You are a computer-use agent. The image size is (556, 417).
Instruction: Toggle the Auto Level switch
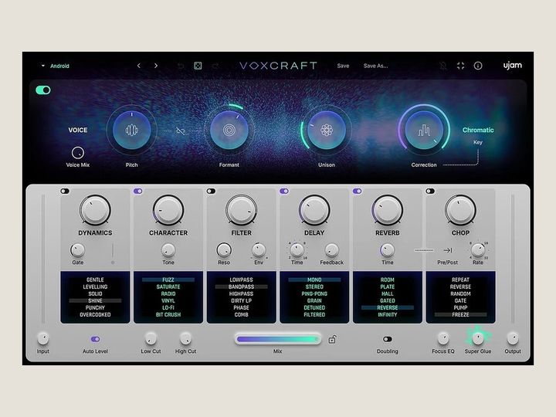(95, 339)
